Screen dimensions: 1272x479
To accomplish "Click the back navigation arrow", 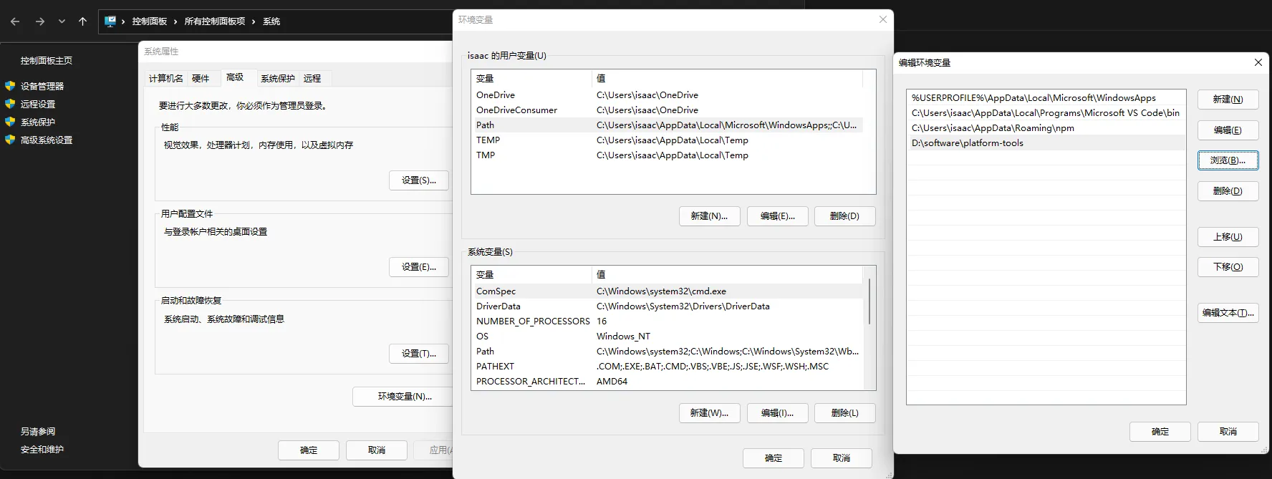I will click(x=15, y=21).
